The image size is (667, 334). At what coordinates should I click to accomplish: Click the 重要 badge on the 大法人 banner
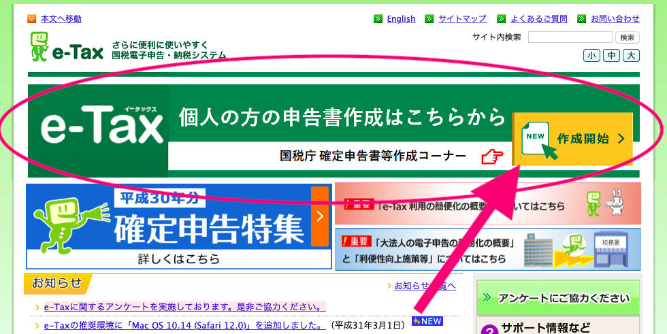[x=357, y=241]
